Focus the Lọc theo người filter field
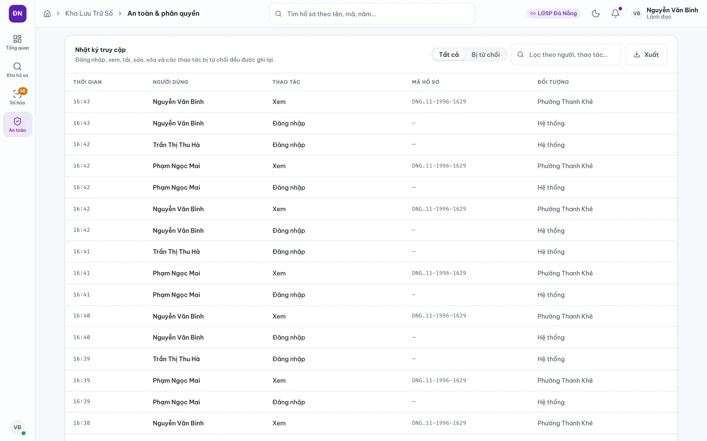Screen dimensions: 707x441 pos(566,55)
